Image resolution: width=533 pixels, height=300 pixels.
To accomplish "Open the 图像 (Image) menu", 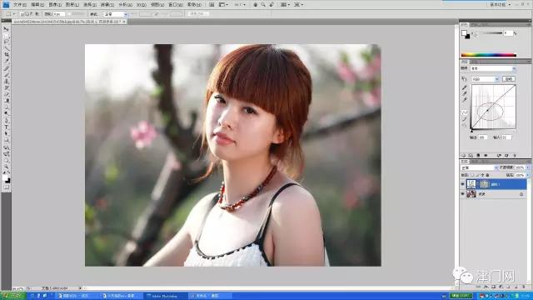I will coord(55,5).
